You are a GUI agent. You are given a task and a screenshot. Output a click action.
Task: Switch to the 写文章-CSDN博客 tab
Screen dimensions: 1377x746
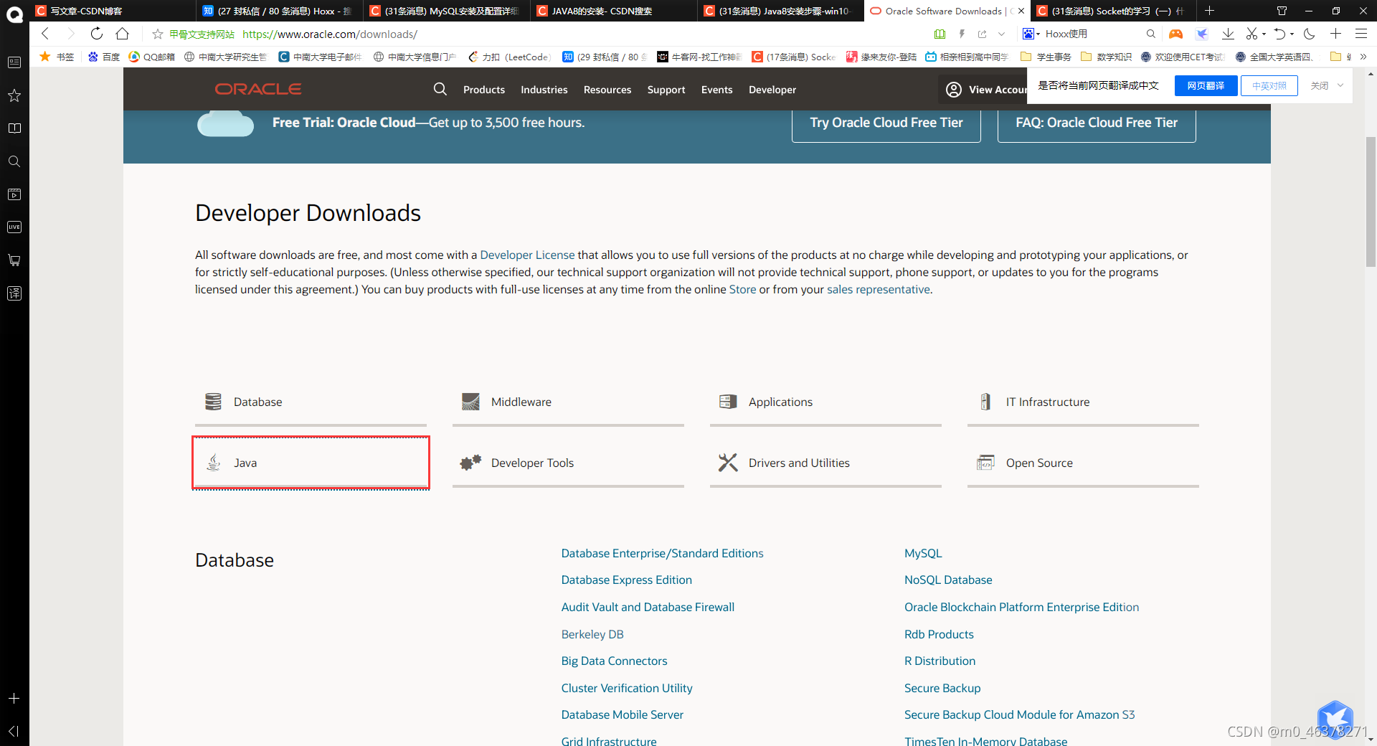tap(112, 11)
